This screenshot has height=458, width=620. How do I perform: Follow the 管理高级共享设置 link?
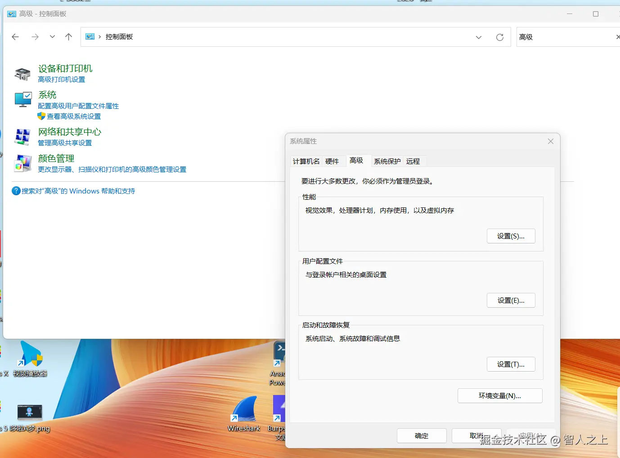pos(64,143)
